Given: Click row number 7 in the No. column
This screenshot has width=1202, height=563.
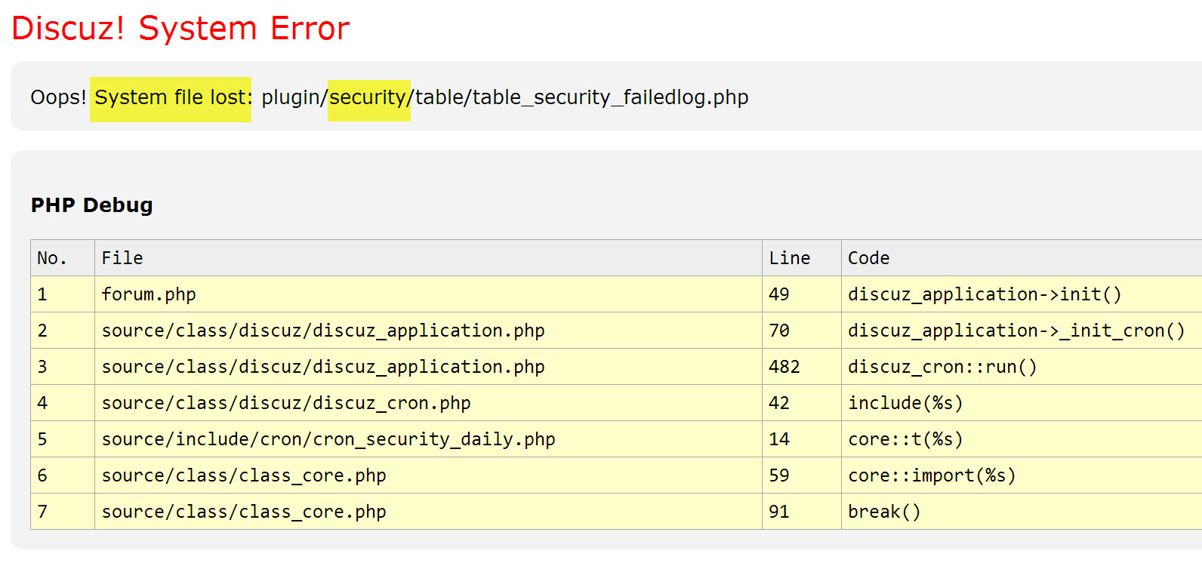Looking at the screenshot, I should [42, 512].
